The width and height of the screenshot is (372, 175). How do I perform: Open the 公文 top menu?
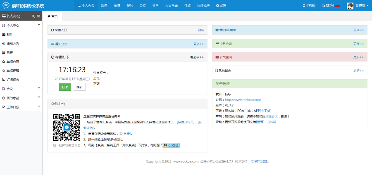pyautogui.click(x=143, y=5)
